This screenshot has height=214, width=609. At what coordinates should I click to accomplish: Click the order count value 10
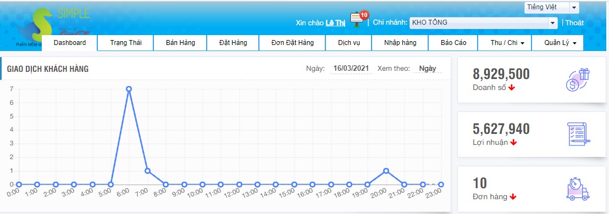[x=480, y=183]
